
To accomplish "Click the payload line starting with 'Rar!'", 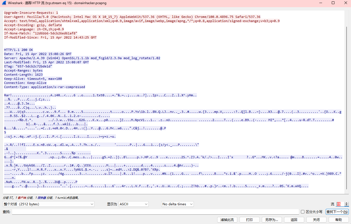I will (x=100, y=95).
